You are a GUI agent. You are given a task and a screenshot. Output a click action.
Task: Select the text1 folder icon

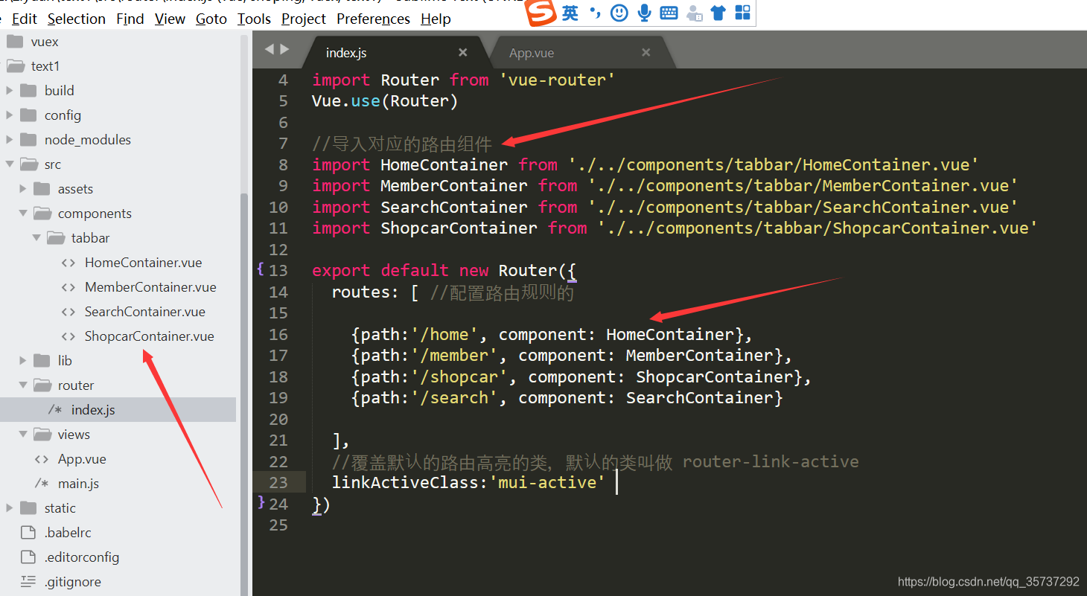pos(16,66)
